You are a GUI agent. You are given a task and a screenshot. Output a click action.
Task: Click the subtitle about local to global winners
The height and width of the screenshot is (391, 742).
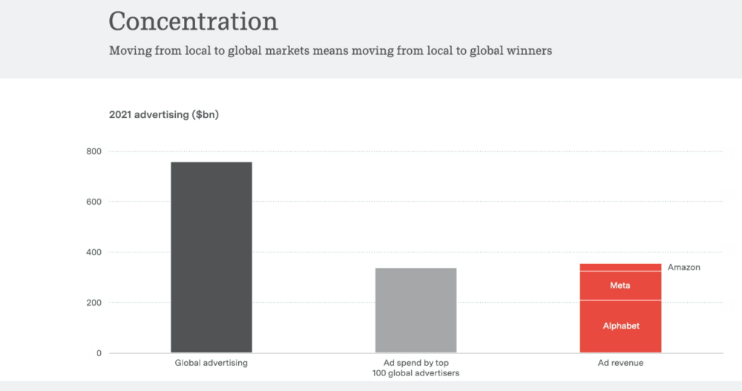[x=330, y=52]
